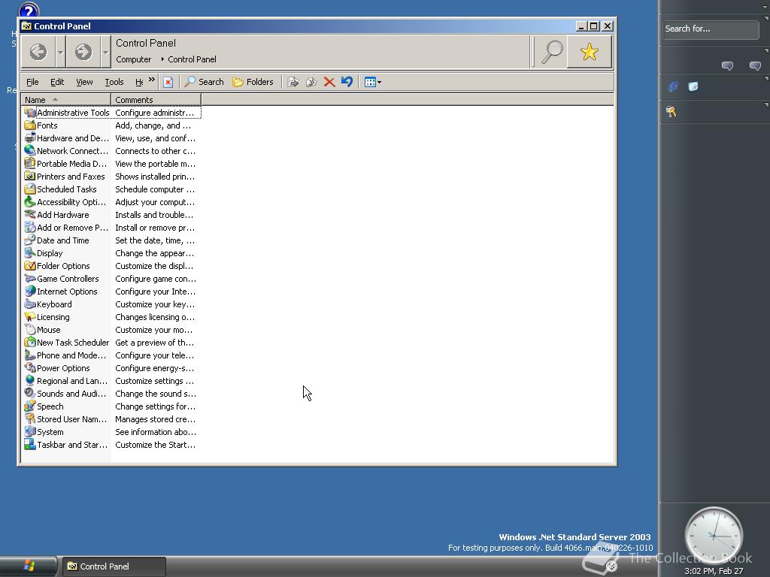The image size is (770, 577).
Task: Click the magnifying glass search button
Action: tap(551, 52)
